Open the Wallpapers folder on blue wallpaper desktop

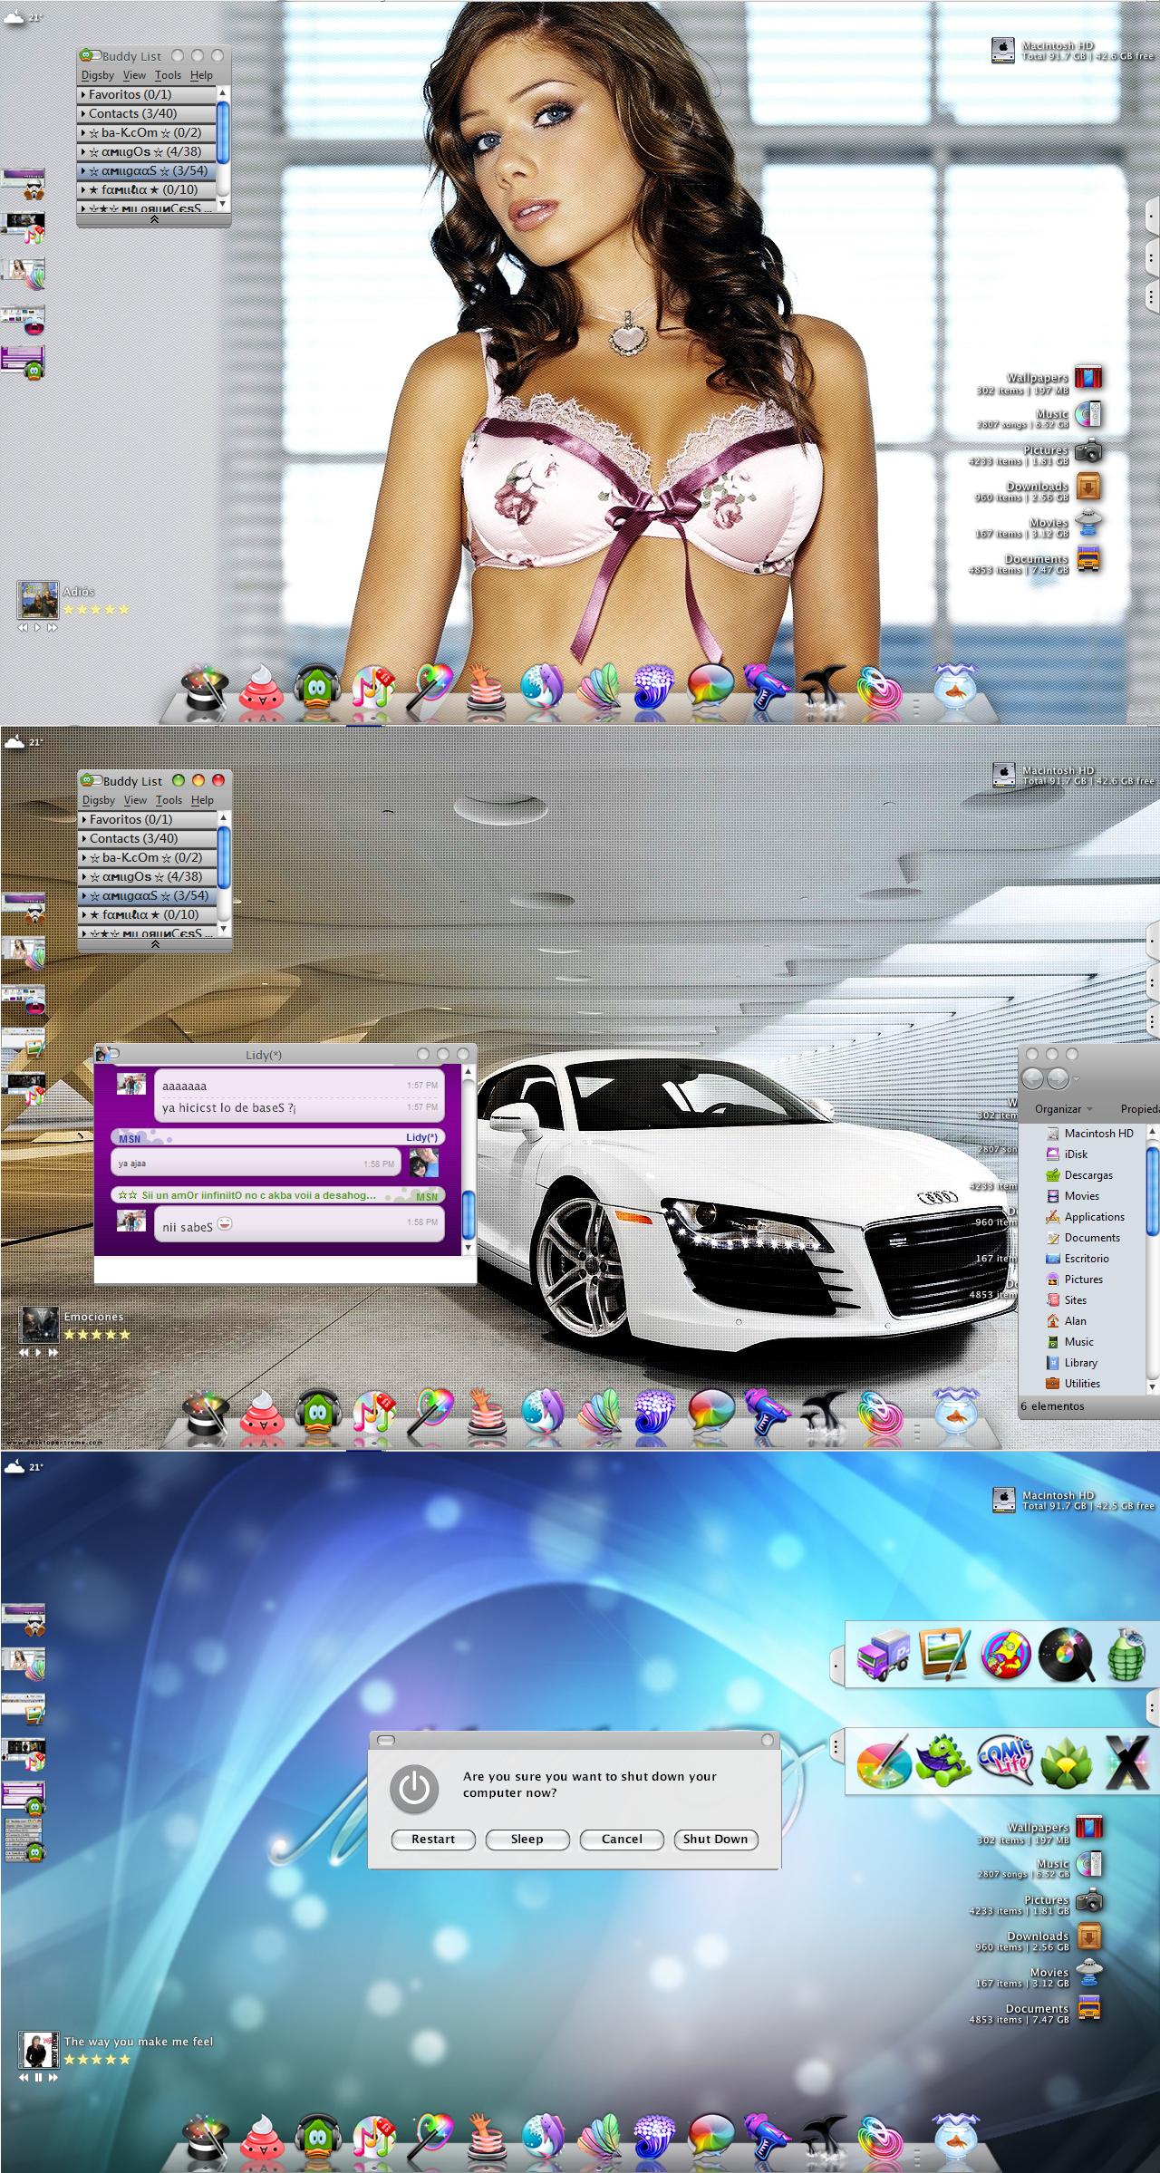[1089, 1827]
